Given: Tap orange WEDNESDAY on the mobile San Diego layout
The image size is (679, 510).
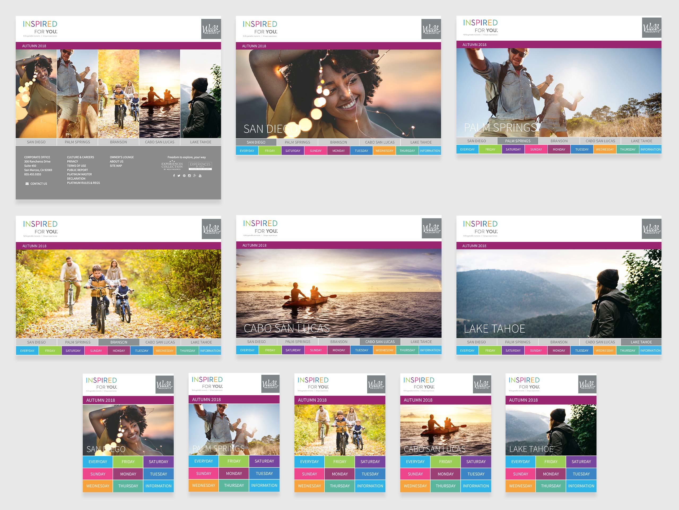Looking at the screenshot, I should tap(98, 486).
